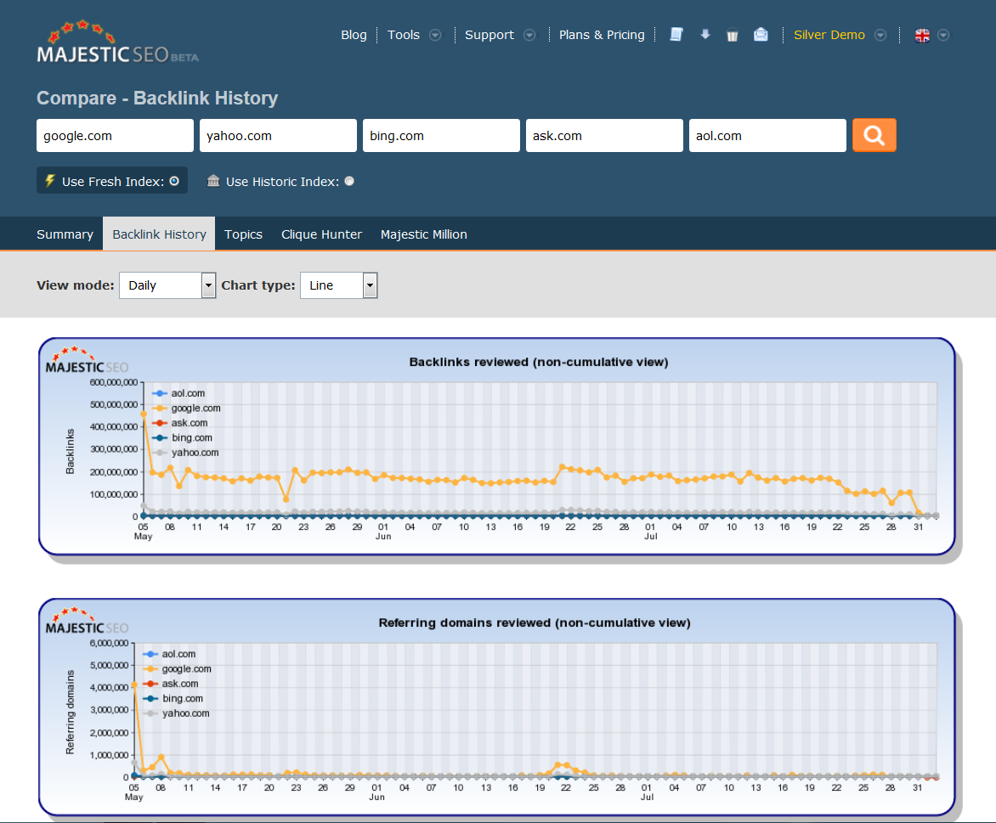Screen dimensions: 996x823
Task: Click google.com May 05 peak in Backlinks chart
Action: (144, 414)
